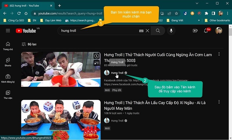The width and height of the screenshot is (232, 140).
Task: Open the Cơm Lam challenge video title
Action: [158, 58]
